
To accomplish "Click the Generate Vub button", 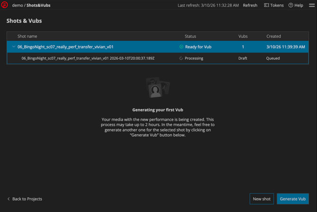I will pos(292,199).
